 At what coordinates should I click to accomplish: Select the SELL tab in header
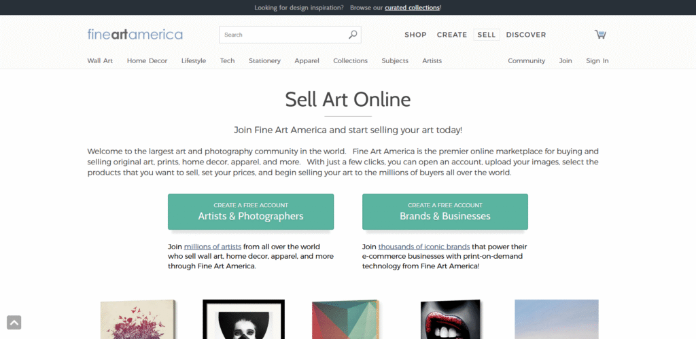coord(487,35)
